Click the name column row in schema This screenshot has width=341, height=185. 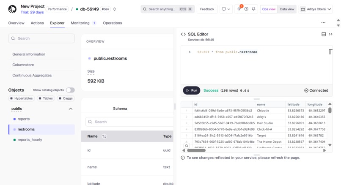click(x=127, y=167)
